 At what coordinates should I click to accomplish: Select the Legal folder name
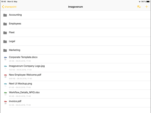12,41
